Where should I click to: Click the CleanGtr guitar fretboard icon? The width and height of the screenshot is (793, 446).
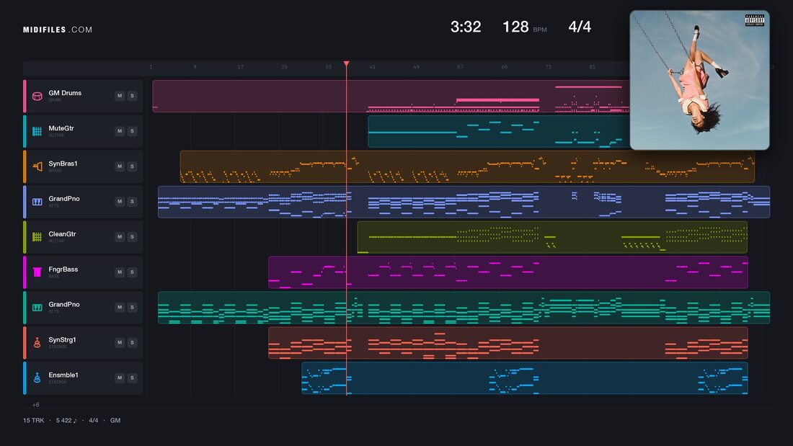(x=37, y=236)
